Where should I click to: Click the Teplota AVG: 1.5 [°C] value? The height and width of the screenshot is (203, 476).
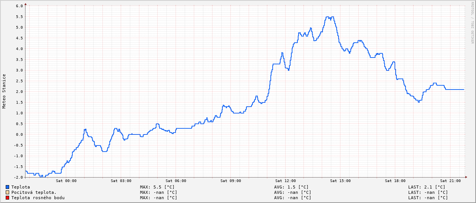pos(291,187)
